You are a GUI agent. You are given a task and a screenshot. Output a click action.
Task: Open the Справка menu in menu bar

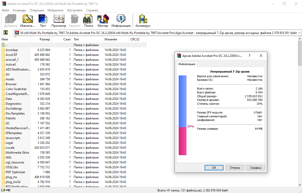[x=92, y=10]
